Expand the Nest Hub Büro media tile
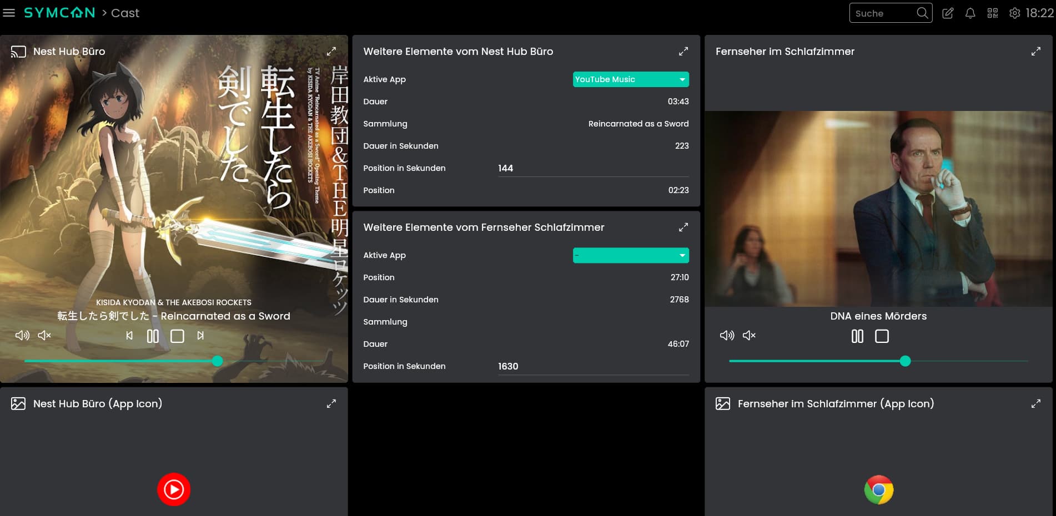The height and width of the screenshot is (516, 1056). (x=331, y=52)
